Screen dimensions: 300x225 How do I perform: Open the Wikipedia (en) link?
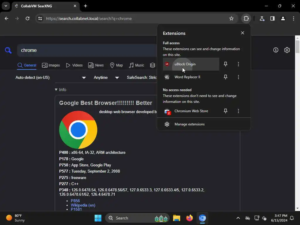coord(83,205)
